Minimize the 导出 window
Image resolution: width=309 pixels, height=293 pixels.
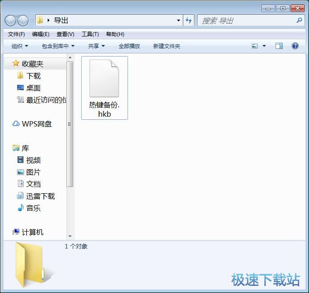[268, 8]
